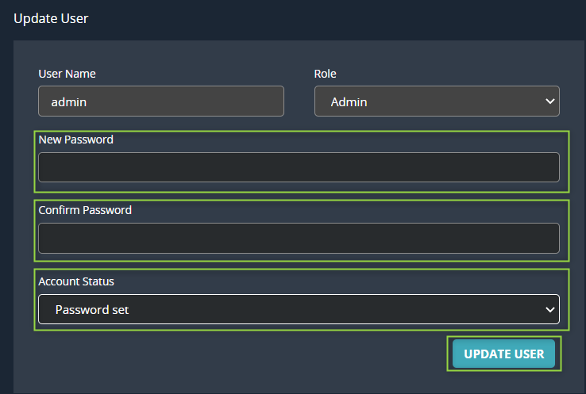
Task: Click the UPDATE USER button
Action: 503,354
